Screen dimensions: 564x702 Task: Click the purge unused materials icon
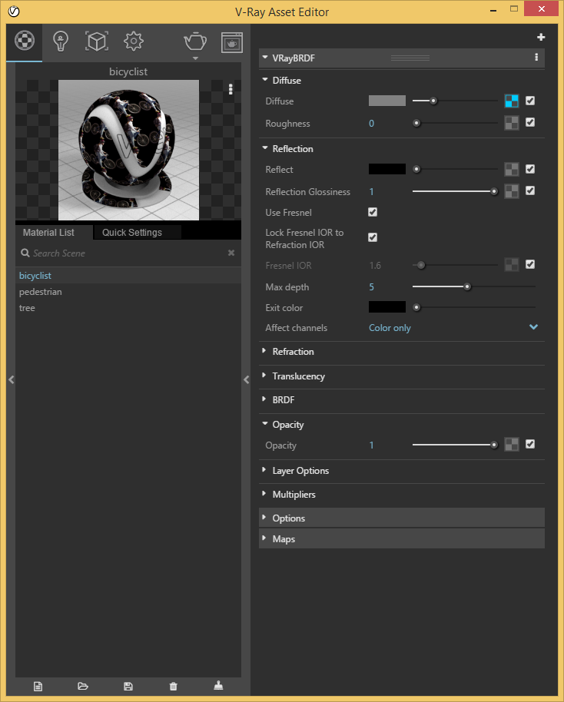tap(218, 685)
